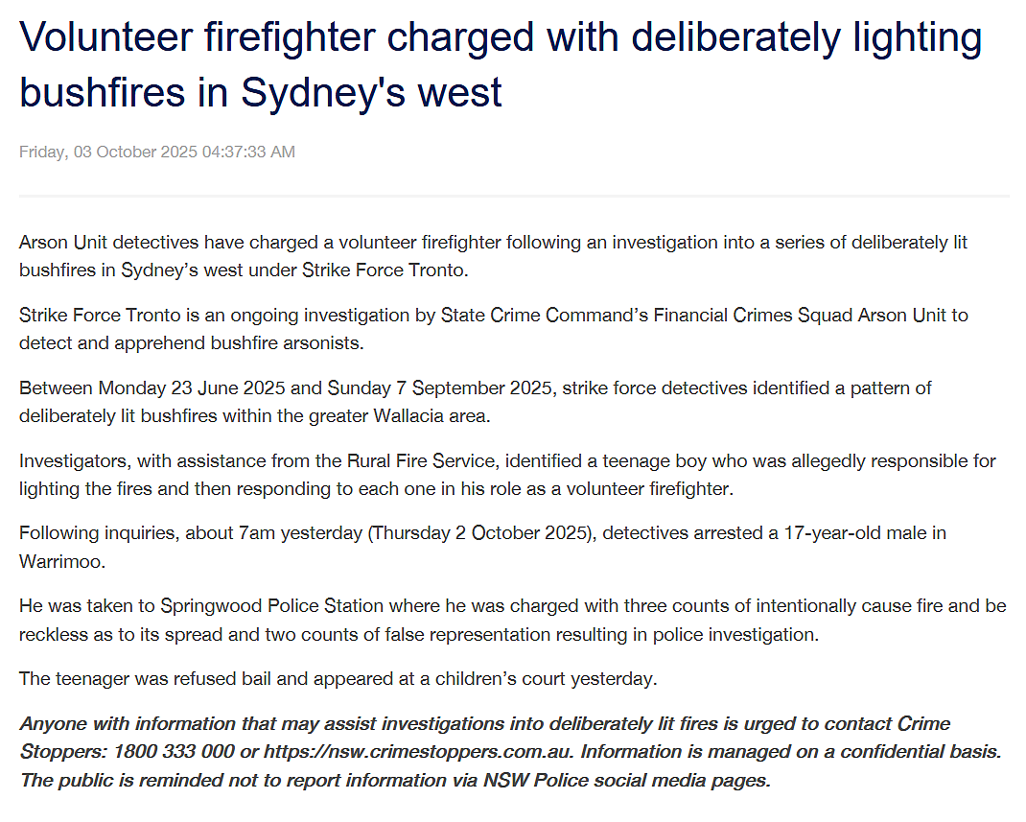
Task: Click the italic Crime Stoppers appeal paragraph
Action: coord(510,751)
